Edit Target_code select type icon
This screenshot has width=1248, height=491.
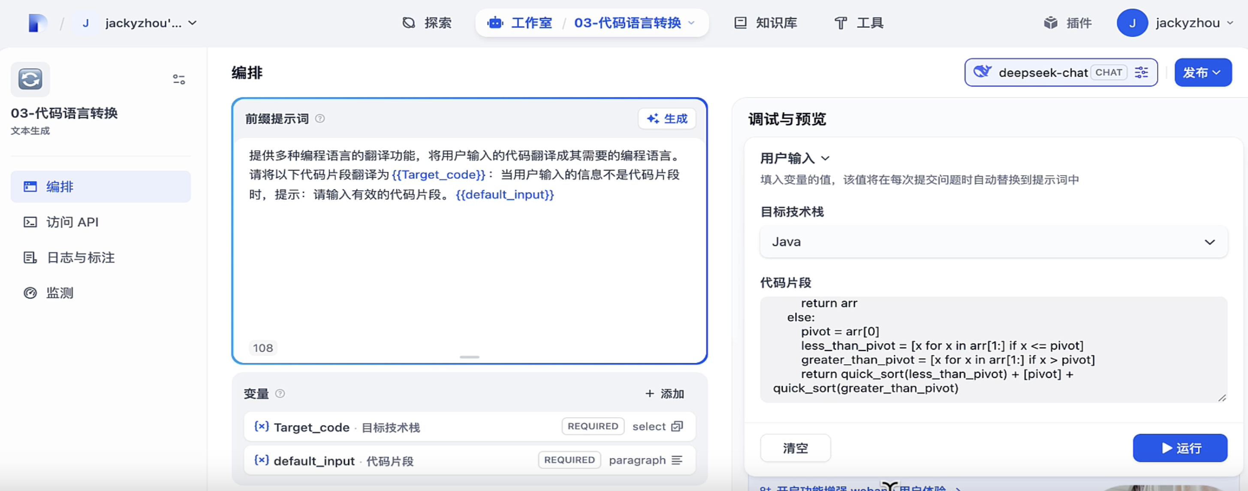[677, 426]
